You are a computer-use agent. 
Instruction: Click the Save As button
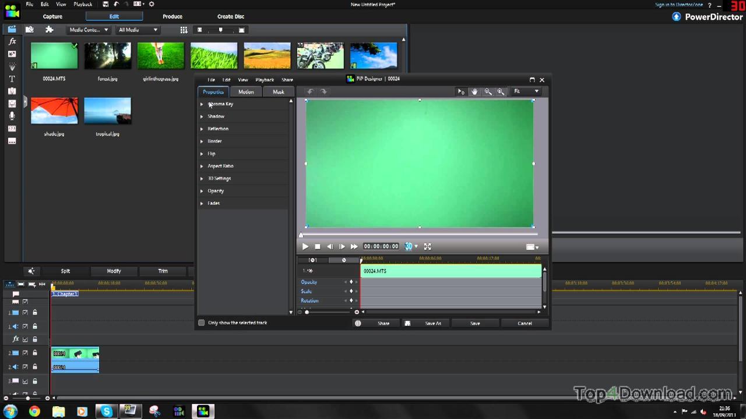point(433,324)
